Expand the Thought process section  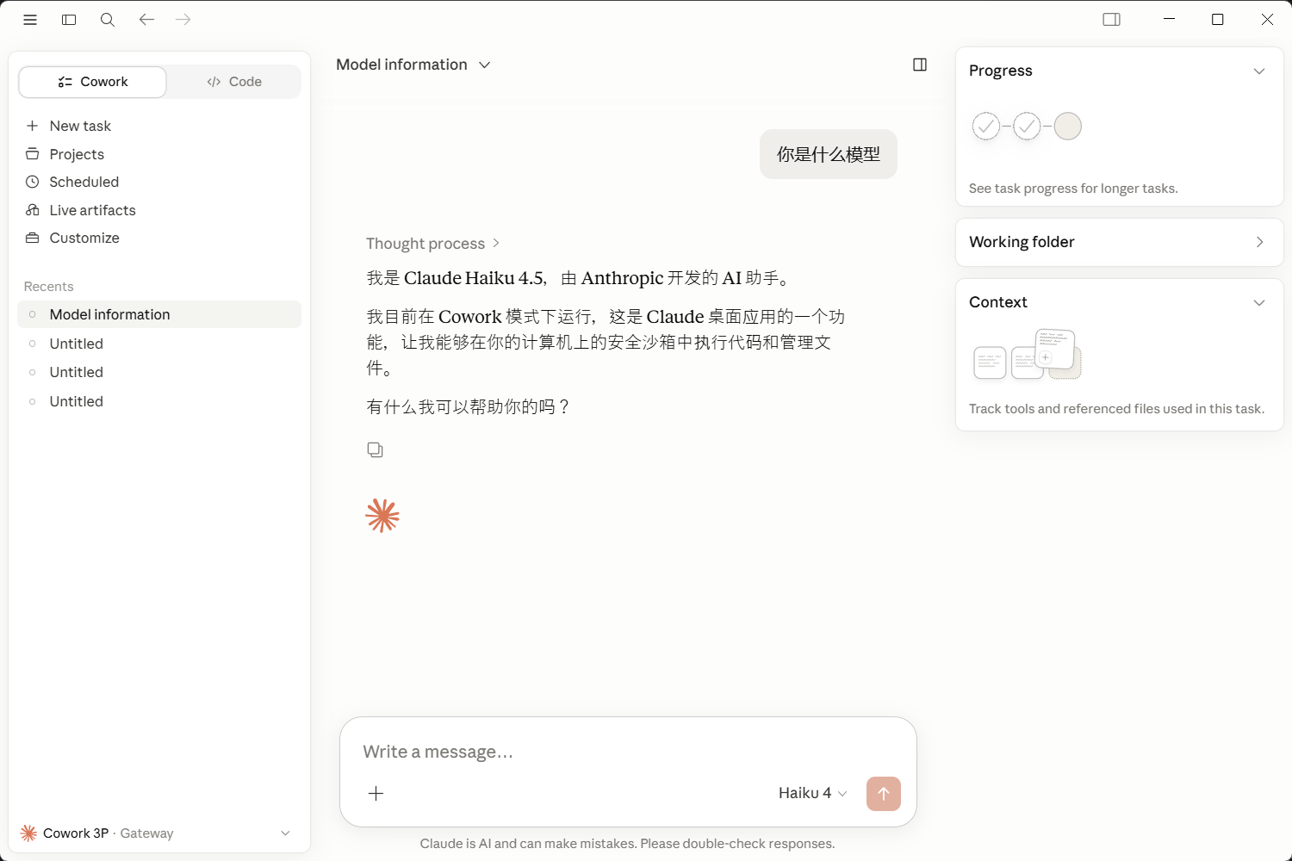[x=432, y=244]
